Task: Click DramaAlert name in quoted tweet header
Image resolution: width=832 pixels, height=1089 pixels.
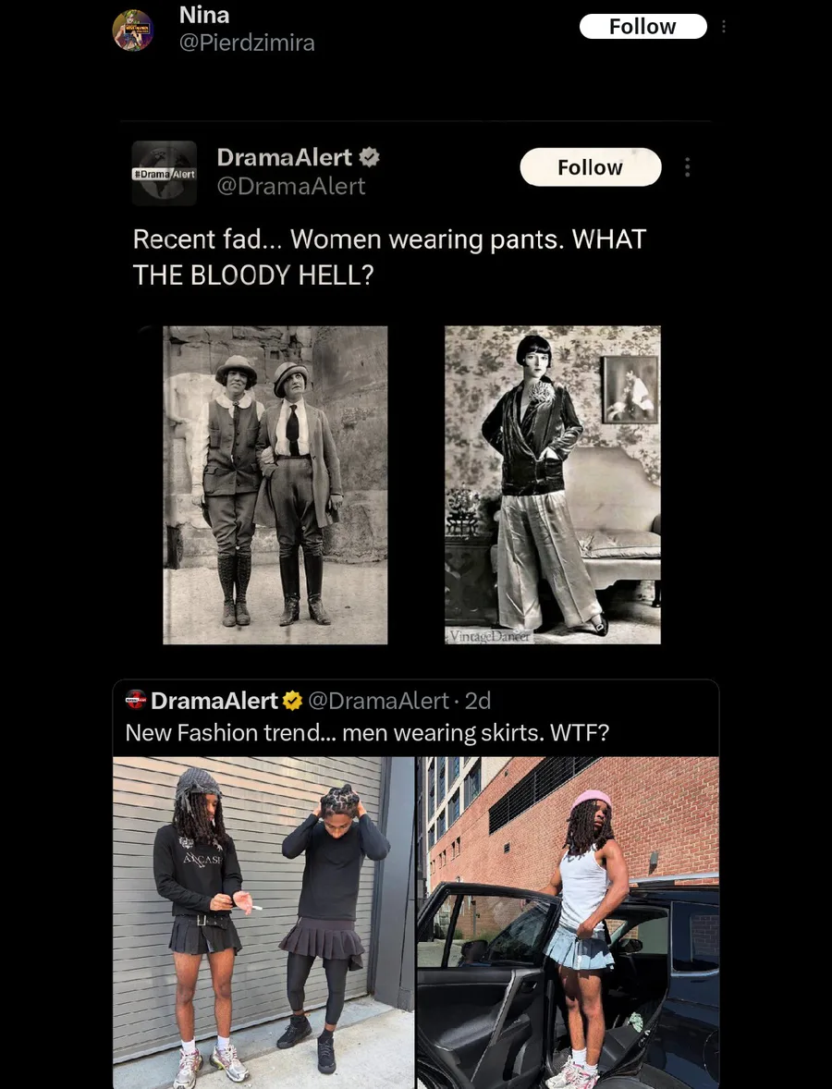Action: click(x=214, y=701)
